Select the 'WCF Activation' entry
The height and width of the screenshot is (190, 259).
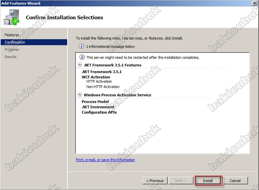tap(96, 77)
